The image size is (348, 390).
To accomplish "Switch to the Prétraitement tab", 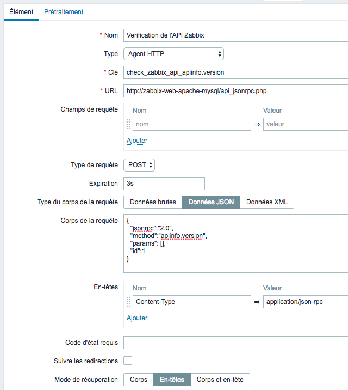I will pyautogui.click(x=64, y=12).
